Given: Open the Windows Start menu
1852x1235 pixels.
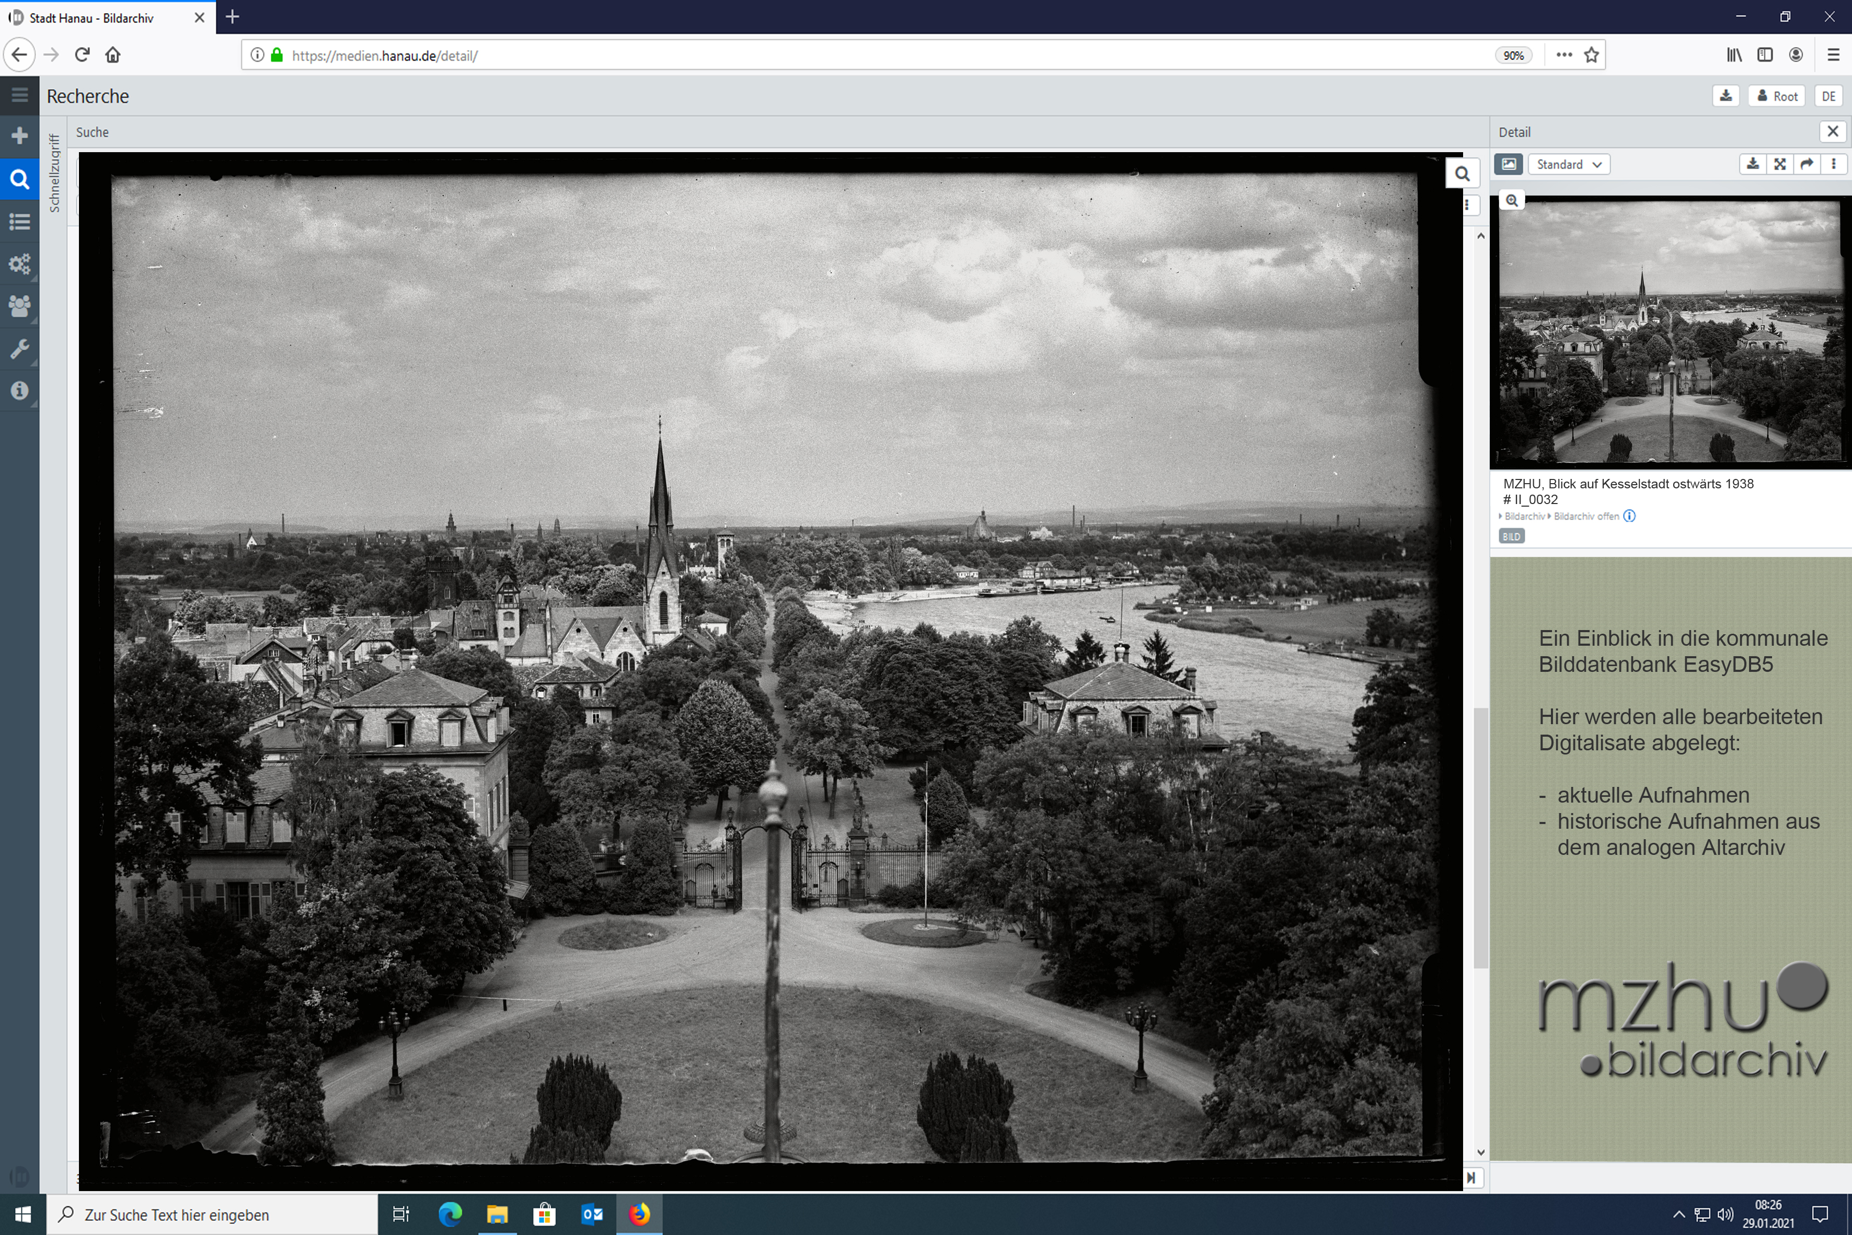Looking at the screenshot, I should 22,1215.
